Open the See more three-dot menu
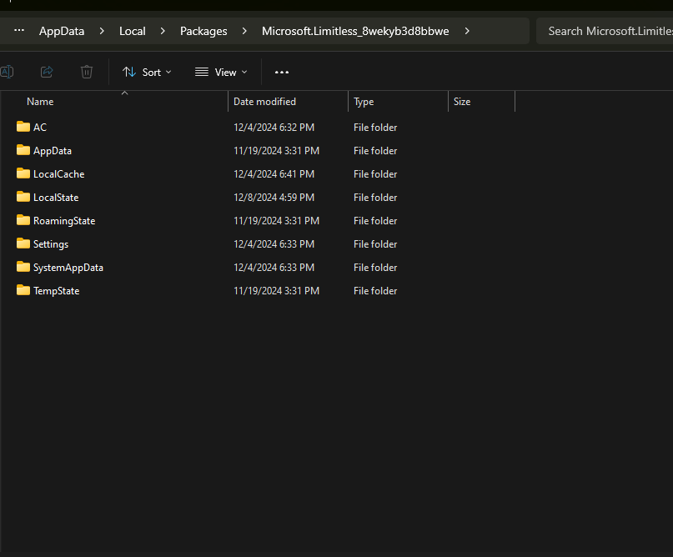 [x=282, y=73]
